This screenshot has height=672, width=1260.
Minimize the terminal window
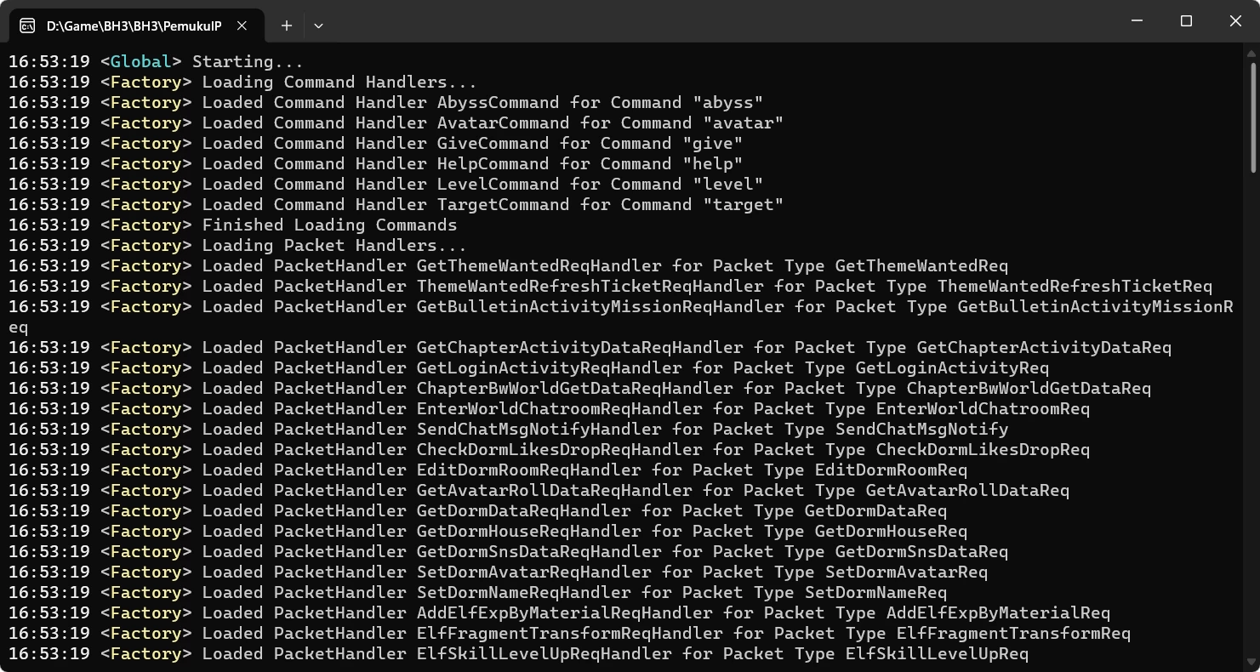click(x=1137, y=20)
